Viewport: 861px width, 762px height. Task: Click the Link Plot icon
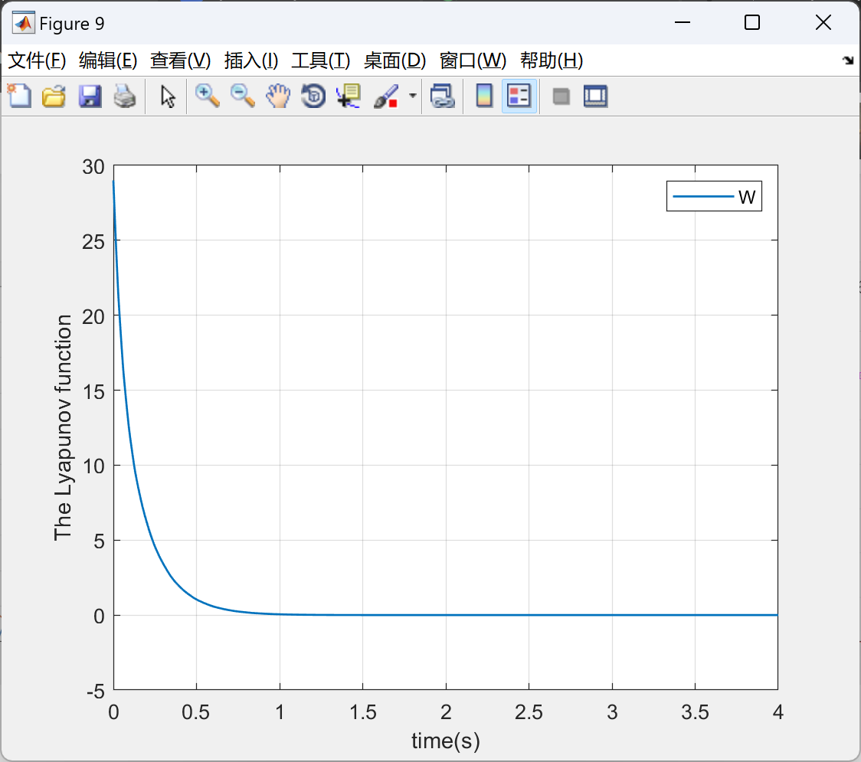point(443,96)
